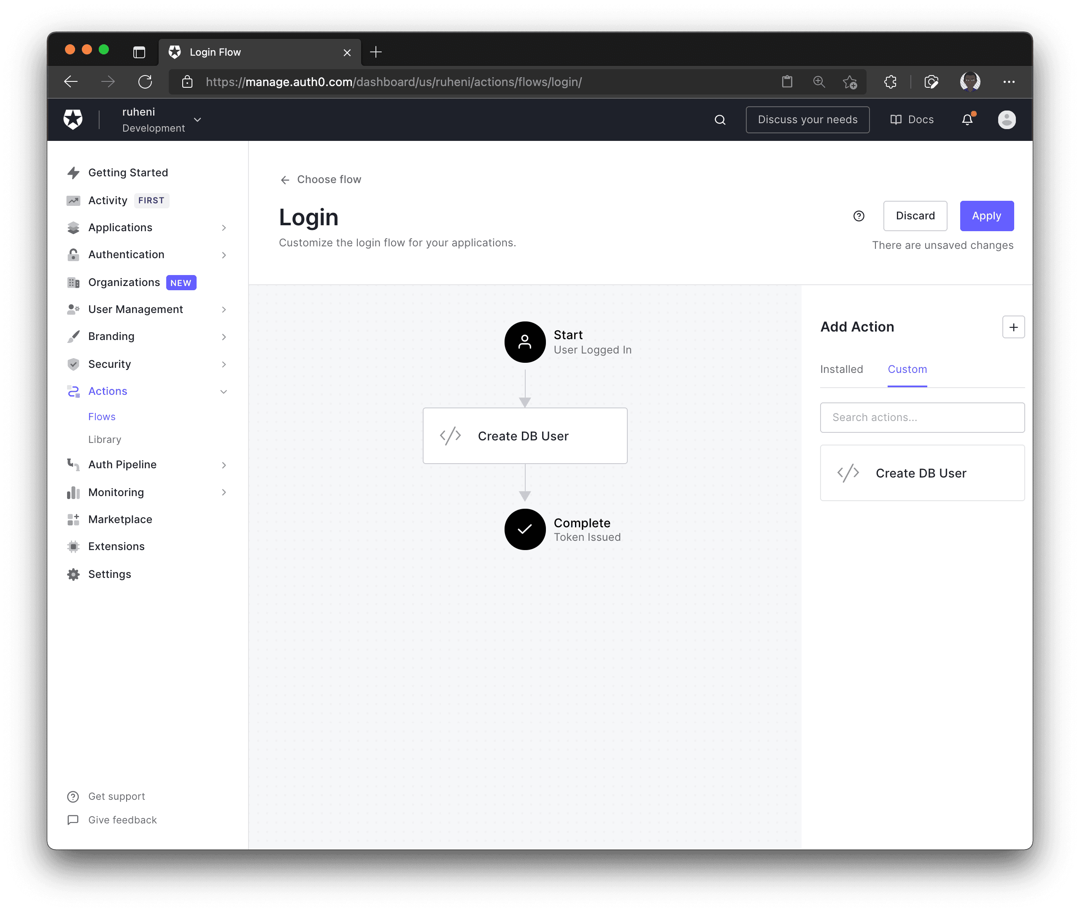Click the Settings gear icon in sidebar

[x=73, y=574]
